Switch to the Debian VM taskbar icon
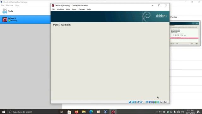 pos(113,112)
